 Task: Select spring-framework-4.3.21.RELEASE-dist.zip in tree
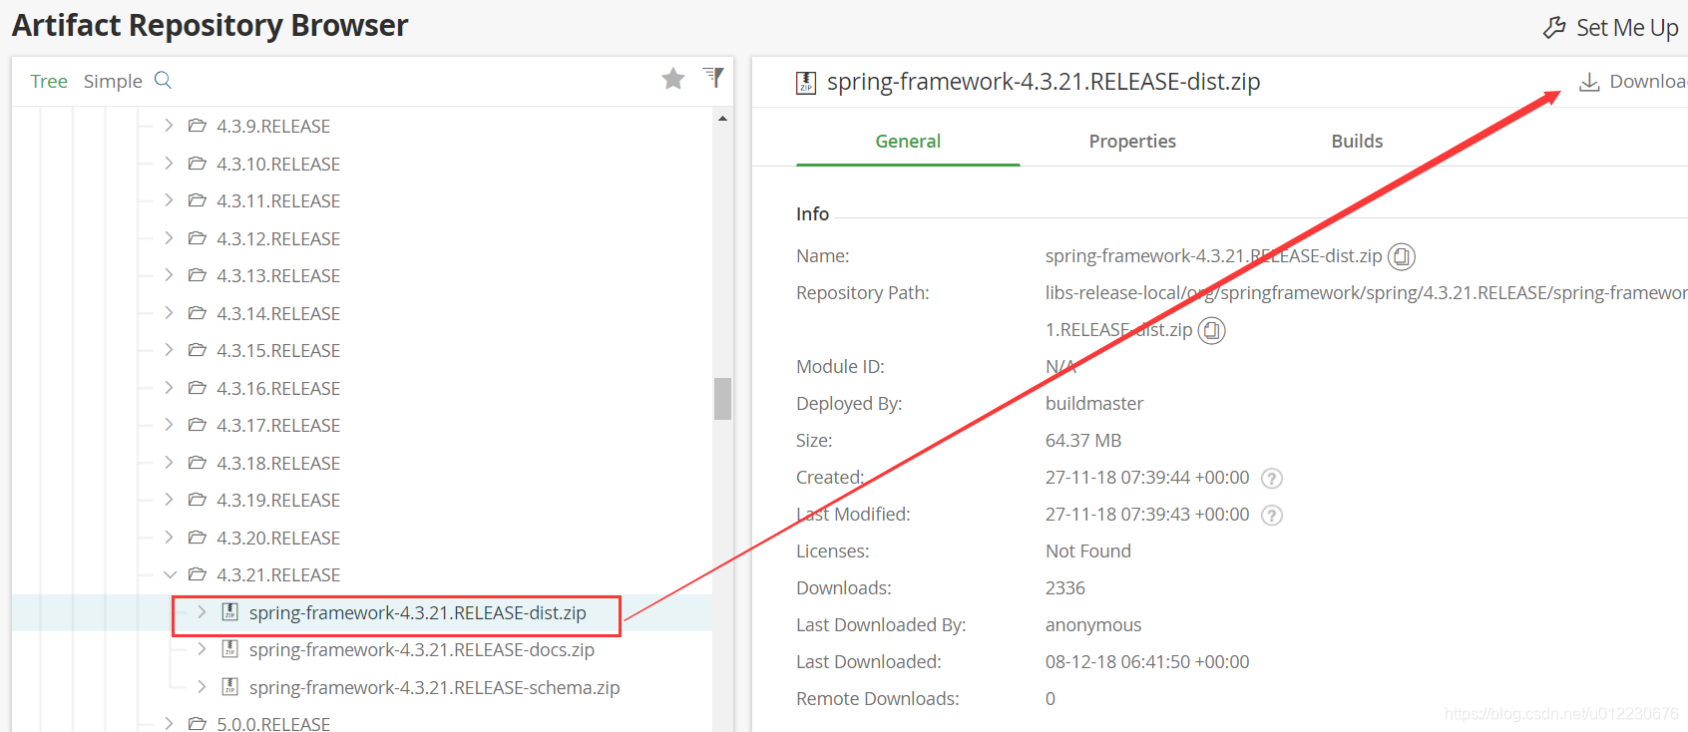417,612
